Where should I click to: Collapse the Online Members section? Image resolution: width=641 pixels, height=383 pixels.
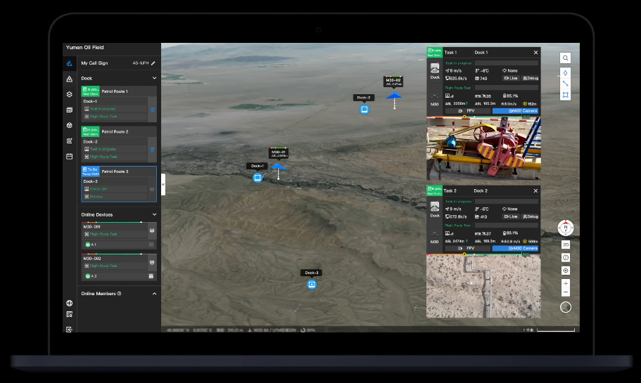pos(153,294)
